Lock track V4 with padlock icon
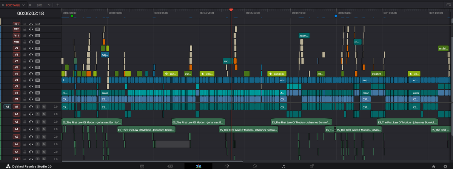This screenshot has height=169, width=453. click(25, 80)
